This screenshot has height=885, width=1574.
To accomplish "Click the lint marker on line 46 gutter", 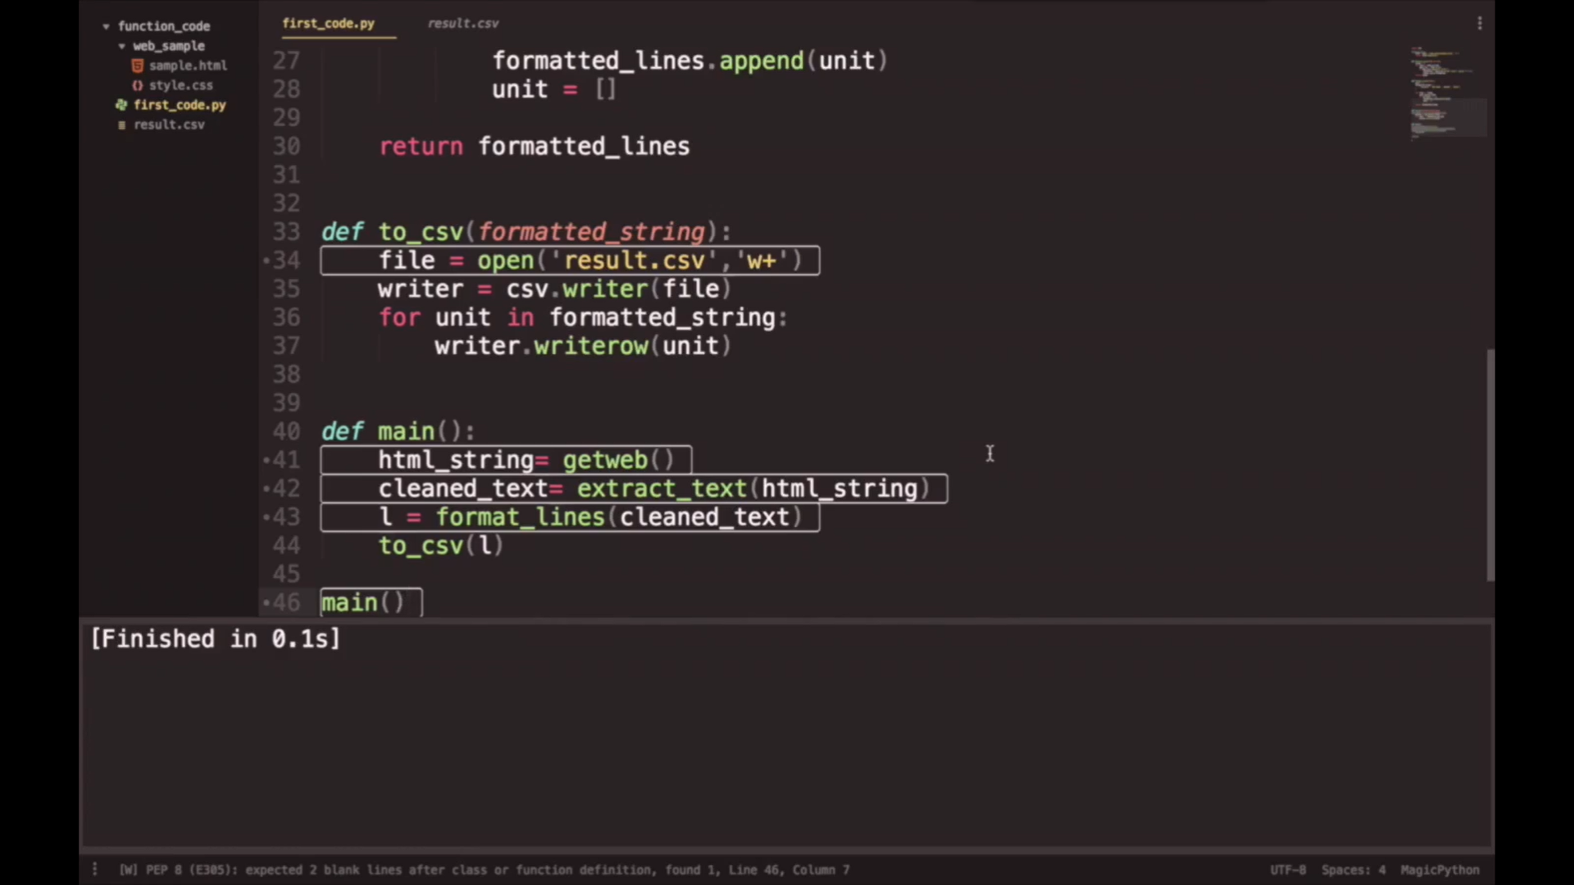I will point(266,603).
